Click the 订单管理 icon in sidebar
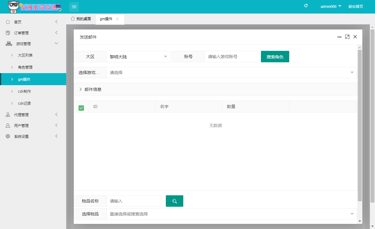This screenshot has height=229, width=375. (x=8, y=33)
